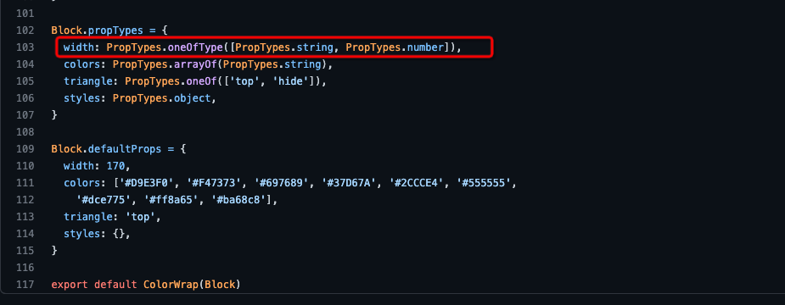This screenshot has width=785, height=305.
Task: Click color string '#ba68c8'
Action: point(242,200)
